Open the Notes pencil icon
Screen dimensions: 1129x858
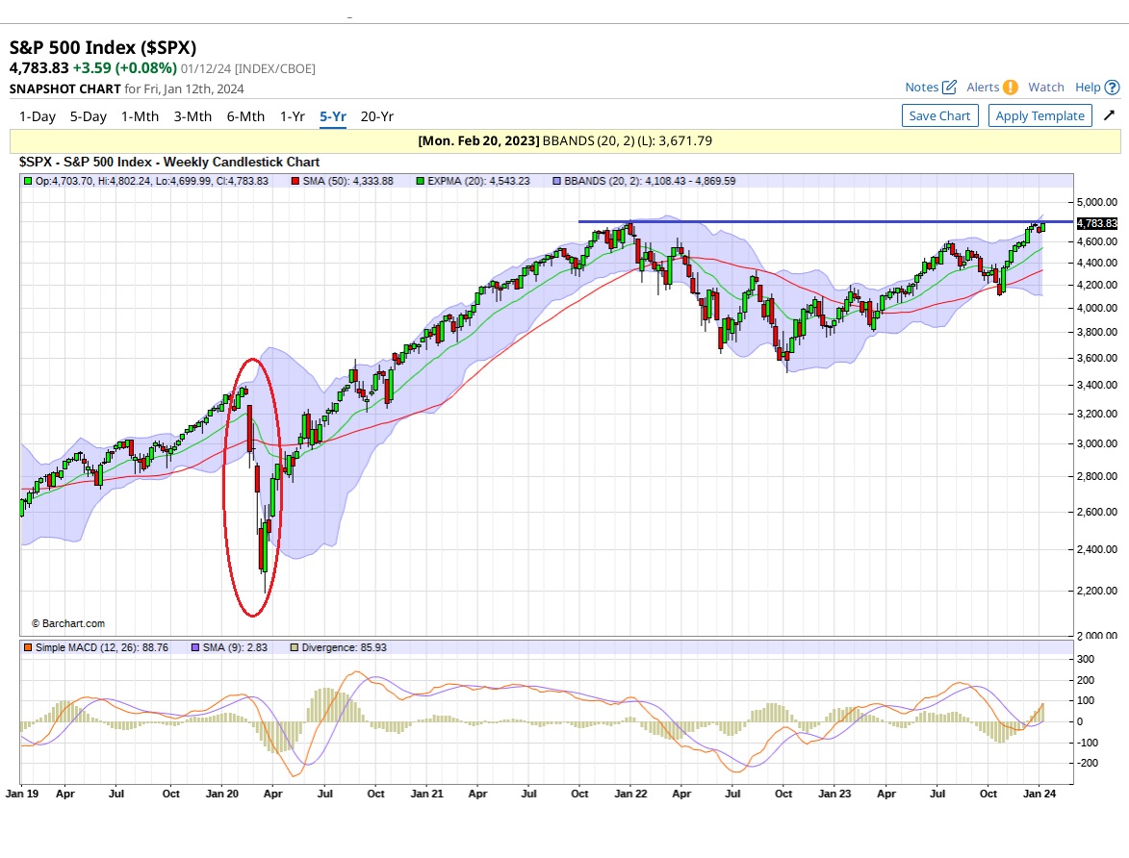coord(950,88)
